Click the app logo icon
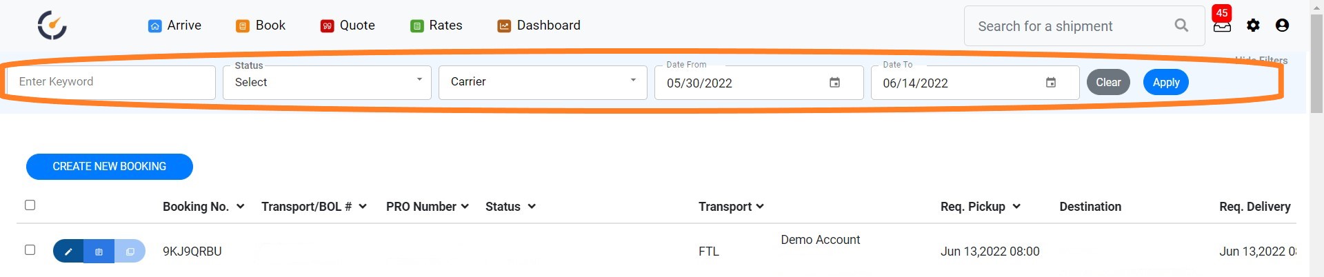 click(x=52, y=25)
